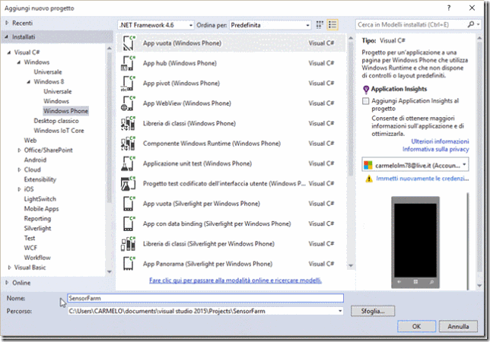Open the dialog help question mark
This screenshot has height=342, width=490.
[449, 8]
